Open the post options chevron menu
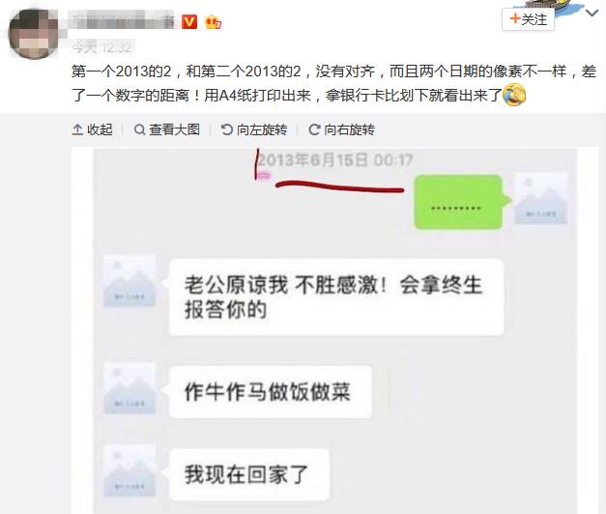The height and width of the screenshot is (514, 606). coord(592,14)
